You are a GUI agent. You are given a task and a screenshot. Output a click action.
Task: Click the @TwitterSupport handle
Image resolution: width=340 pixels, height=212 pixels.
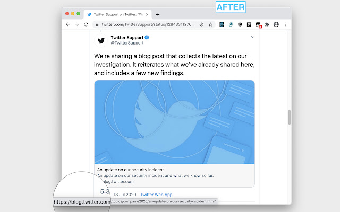[x=127, y=43]
